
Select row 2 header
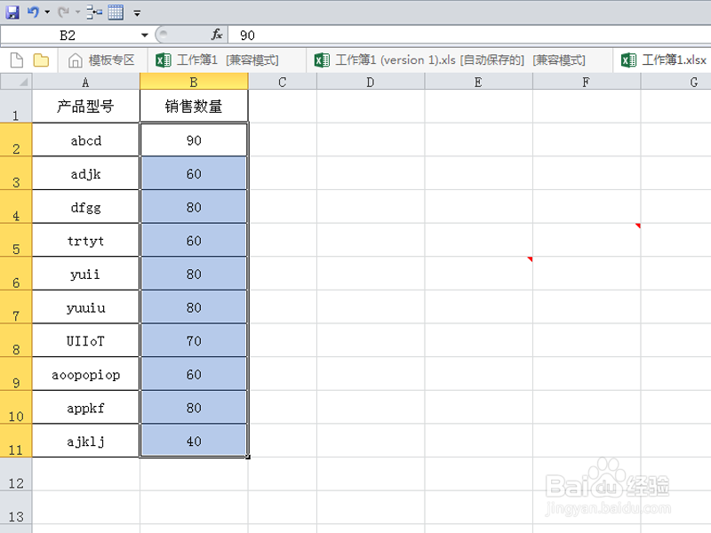(x=16, y=139)
